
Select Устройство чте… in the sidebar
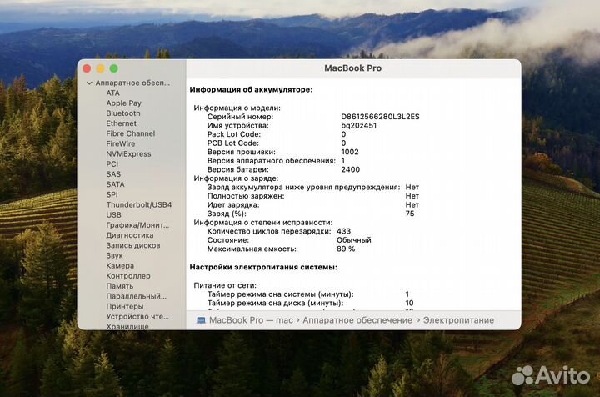pos(137,316)
